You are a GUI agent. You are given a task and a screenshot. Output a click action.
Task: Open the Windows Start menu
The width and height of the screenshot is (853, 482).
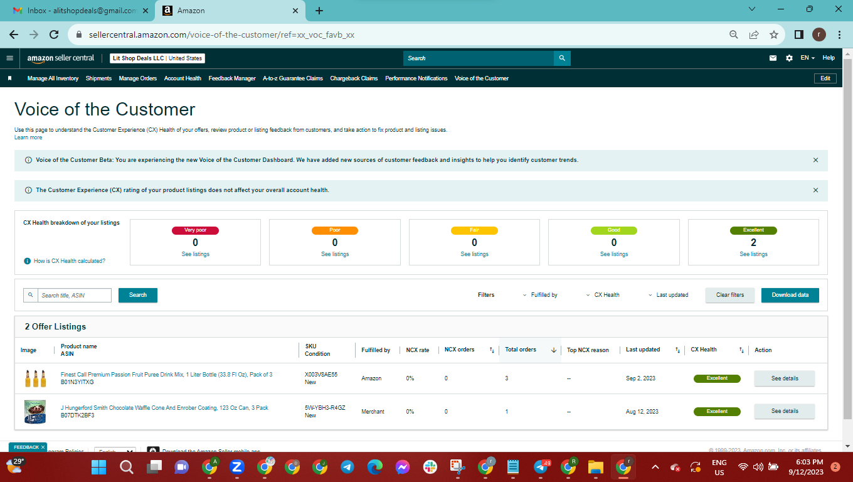tap(98, 467)
